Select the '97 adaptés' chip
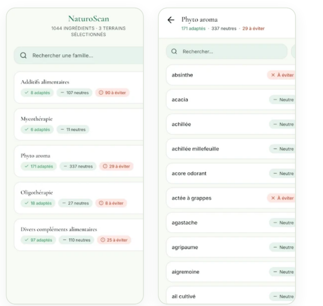 point(38,240)
